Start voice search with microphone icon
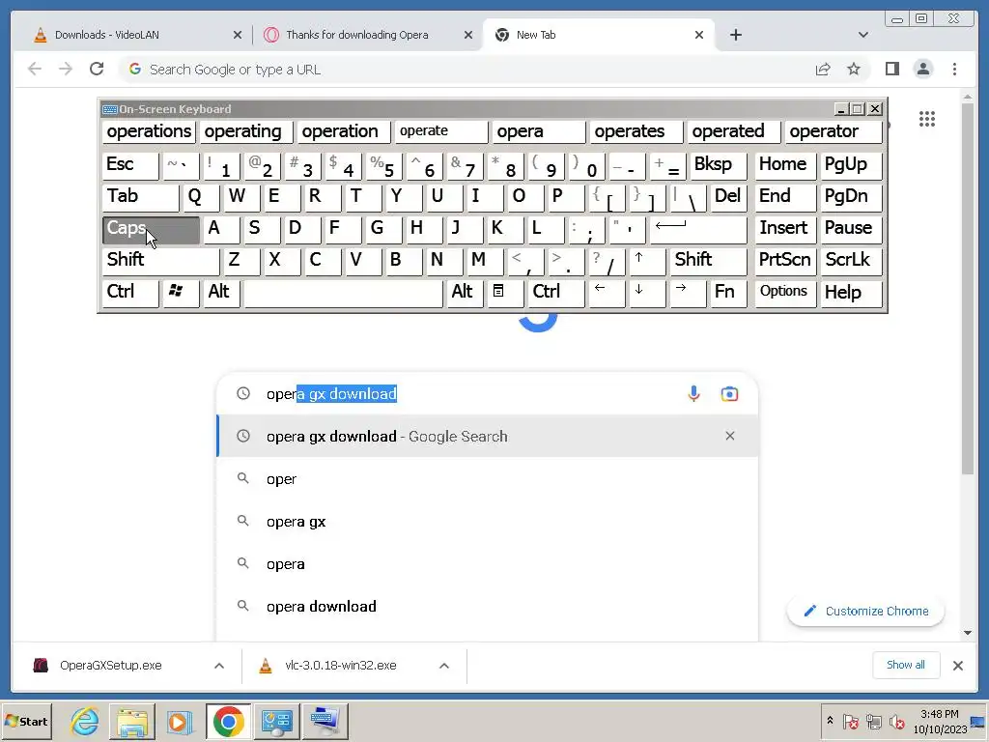Image resolution: width=989 pixels, height=742 pixels. coord(693,394)
